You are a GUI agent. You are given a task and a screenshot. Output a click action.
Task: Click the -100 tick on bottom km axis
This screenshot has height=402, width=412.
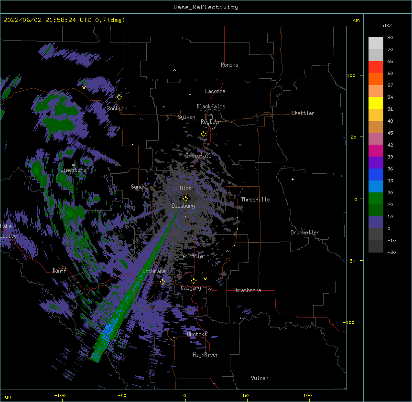(x=60, y=396)
